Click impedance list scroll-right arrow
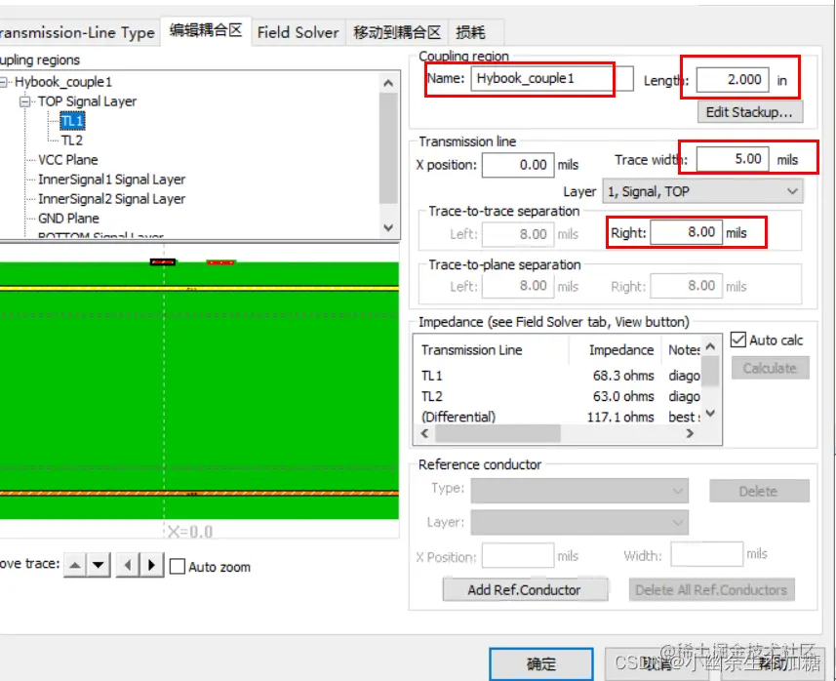The height and width of the screenshot is (681, 836). pos(690,433)
